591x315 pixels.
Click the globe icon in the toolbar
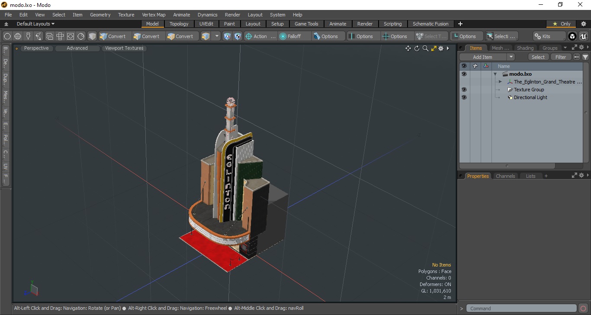click(18, 36)
